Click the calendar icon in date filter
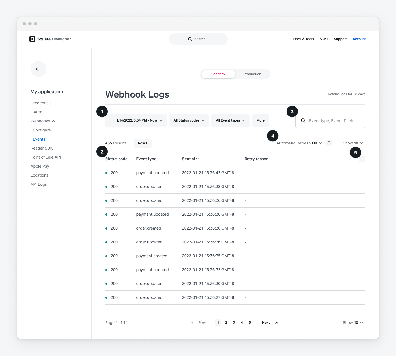 click(112, 120)
